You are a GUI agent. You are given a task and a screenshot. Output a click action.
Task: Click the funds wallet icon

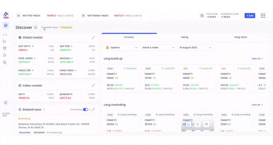202,16
